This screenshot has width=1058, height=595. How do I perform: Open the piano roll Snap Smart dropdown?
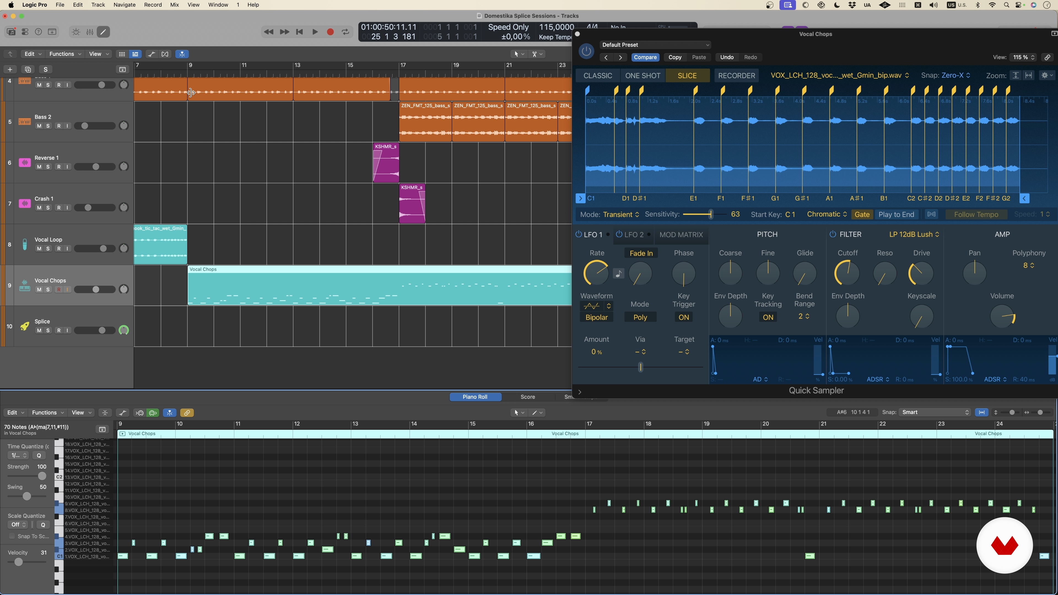[935, 412]
